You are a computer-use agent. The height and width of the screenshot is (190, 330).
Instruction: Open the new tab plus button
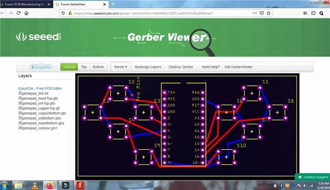113,4
